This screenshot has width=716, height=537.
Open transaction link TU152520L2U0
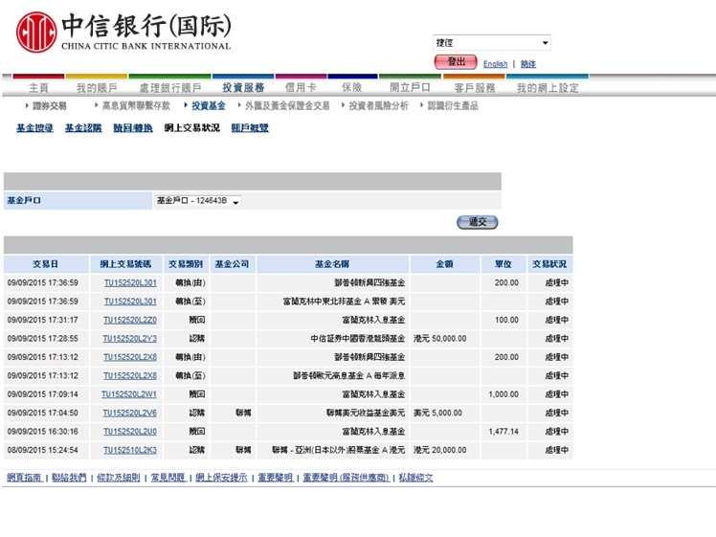[x=130, y=432]
